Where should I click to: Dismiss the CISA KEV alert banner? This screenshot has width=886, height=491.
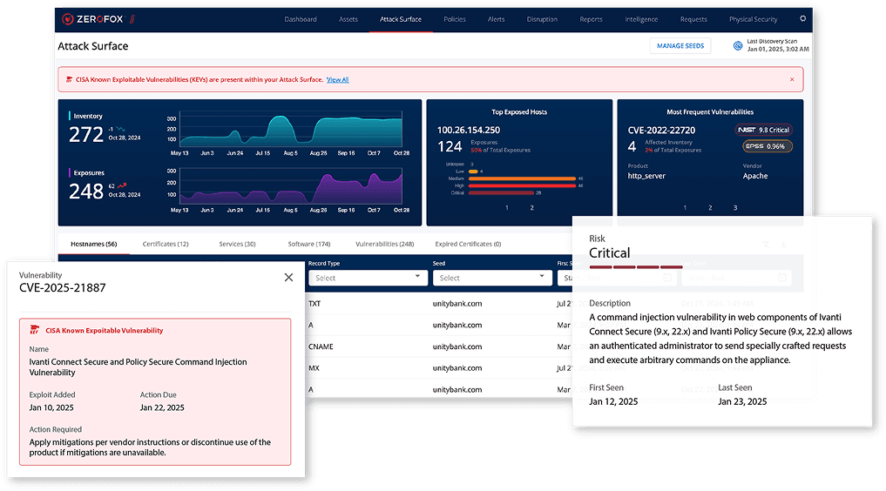792,79
